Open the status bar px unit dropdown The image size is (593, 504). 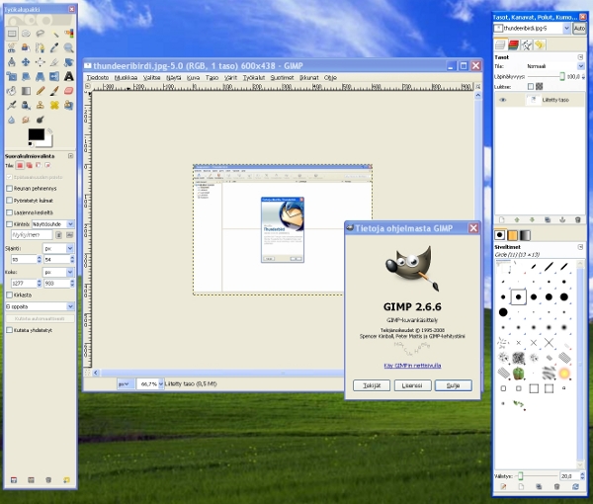point(125,384)
